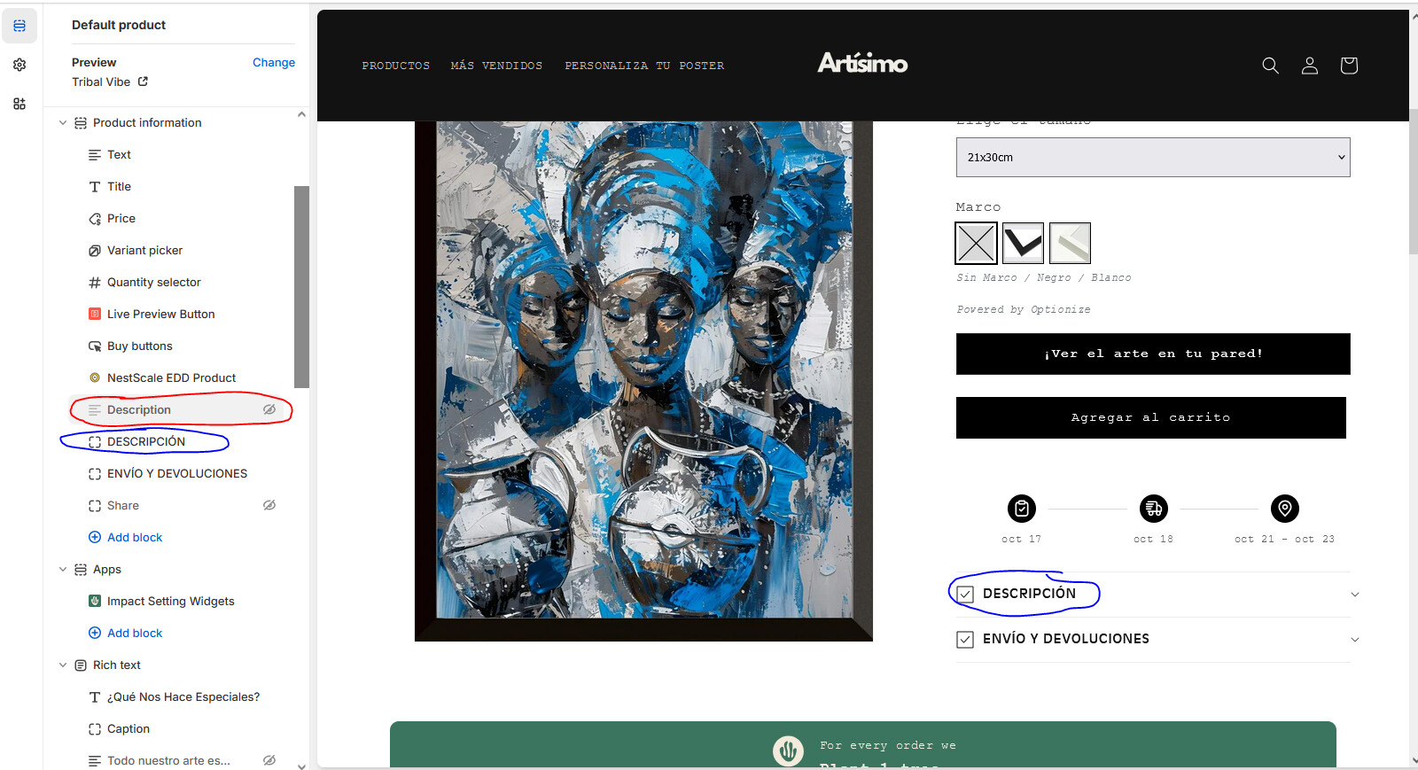The height and width of the screenshot is (770, 1418).
Task: Click Add block under Product information
Action: [135, 537]
